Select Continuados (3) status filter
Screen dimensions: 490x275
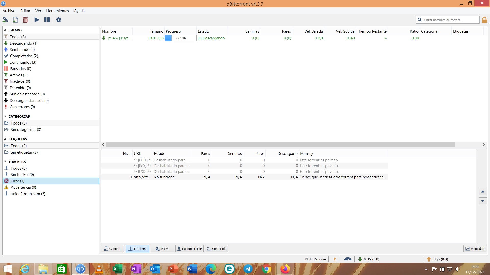(51, 62)
